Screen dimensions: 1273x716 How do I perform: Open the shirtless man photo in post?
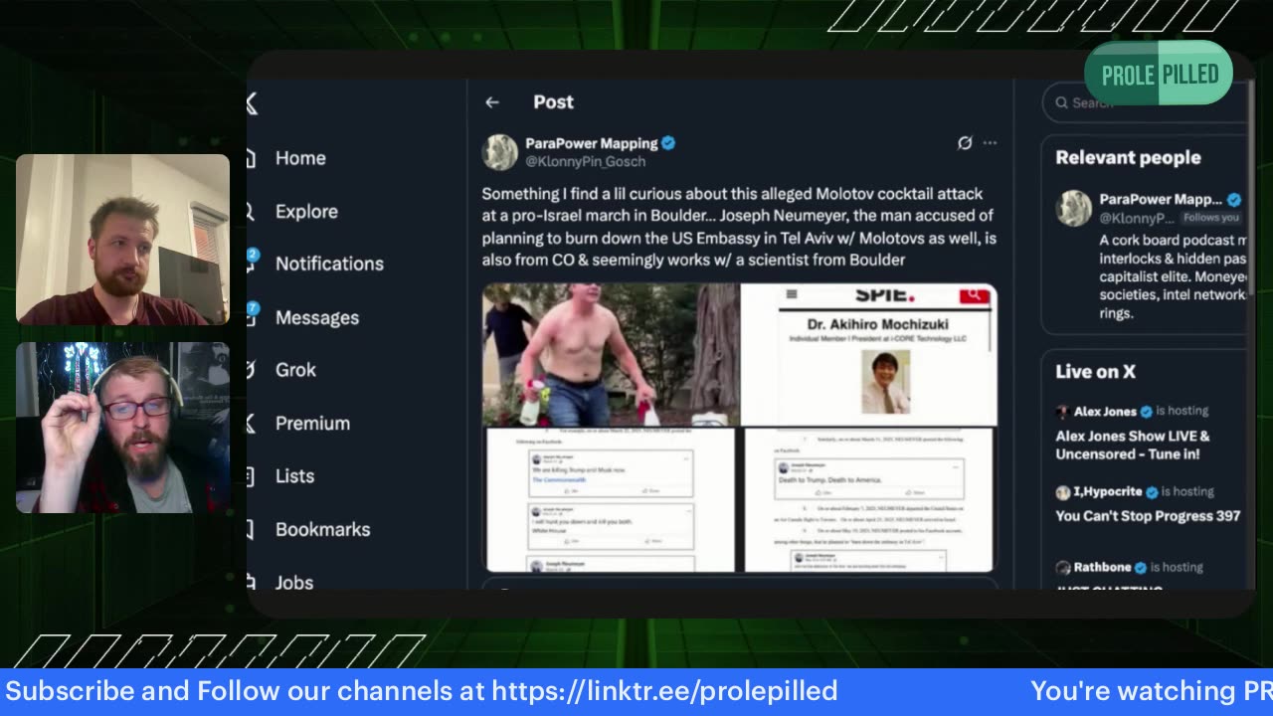pos(611,355)
